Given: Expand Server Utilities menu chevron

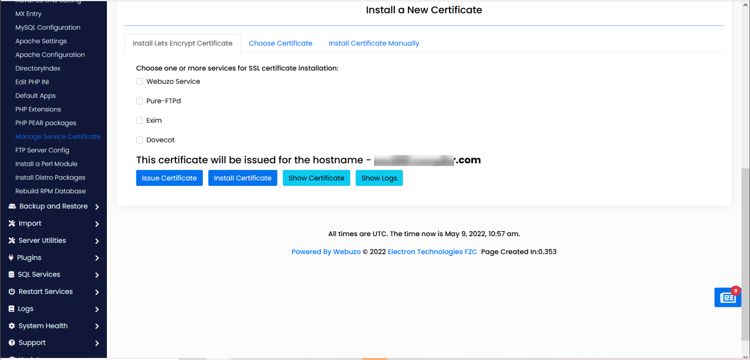Looking at the screenshot, I should pyautogui.click(x=97, y=241).
